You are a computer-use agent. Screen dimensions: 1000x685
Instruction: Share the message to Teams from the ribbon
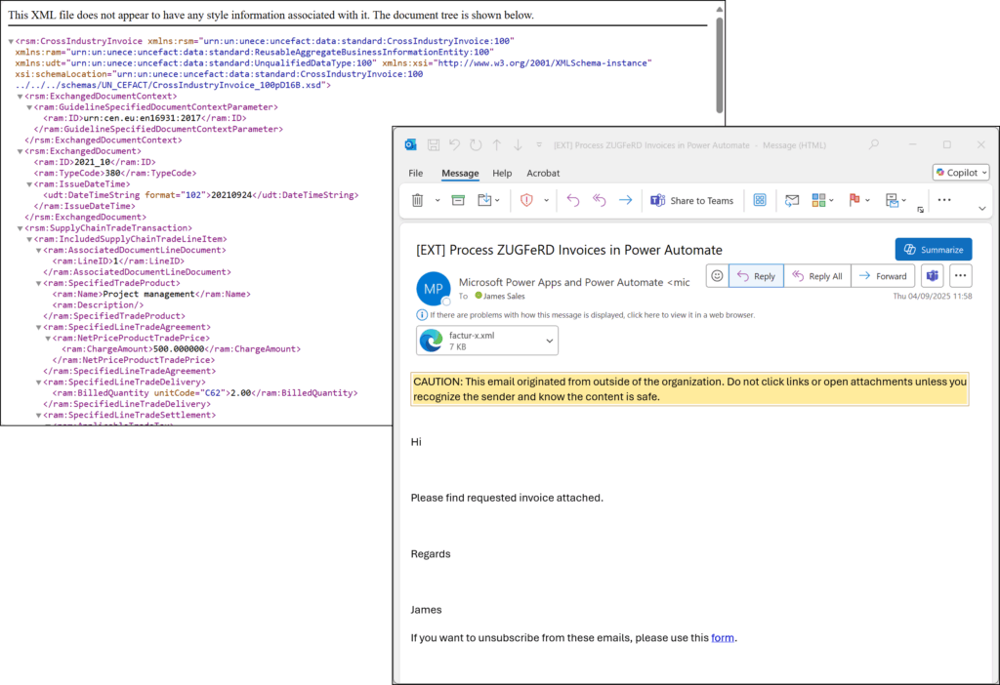pos(692,201)
